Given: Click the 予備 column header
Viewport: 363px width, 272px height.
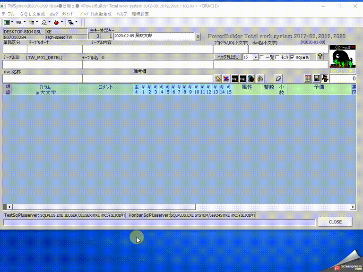Looking at the screenshot, I should (319, 90).
